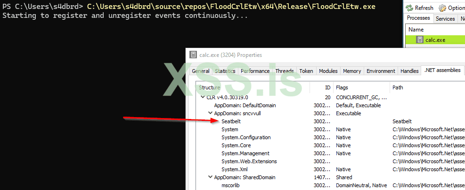Click the 'Starting to register' terminal output line
Screen dimensions: 465x190
point(125,16)
